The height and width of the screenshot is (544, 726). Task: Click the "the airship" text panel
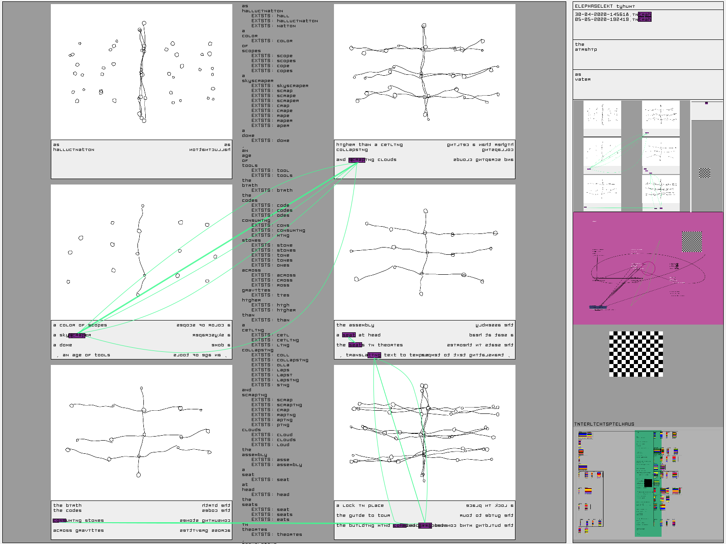648,54
